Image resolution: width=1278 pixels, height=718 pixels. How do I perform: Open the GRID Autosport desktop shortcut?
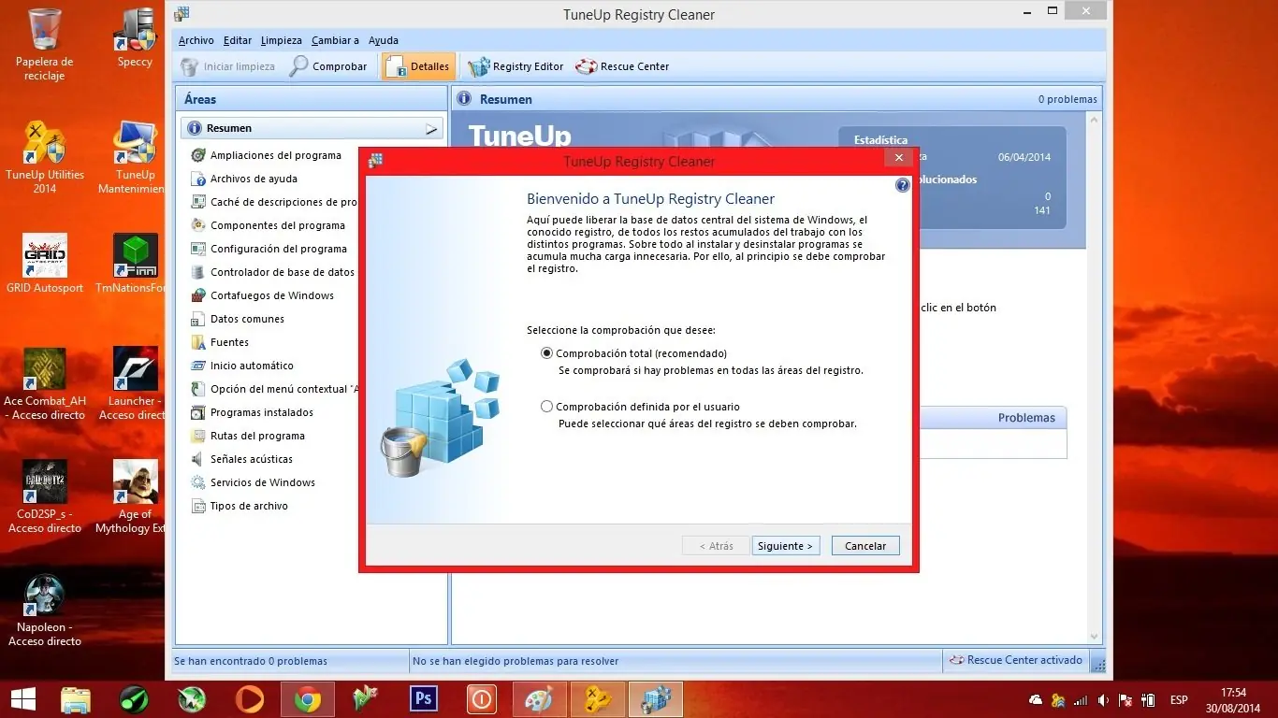click(x=45, y=264)
